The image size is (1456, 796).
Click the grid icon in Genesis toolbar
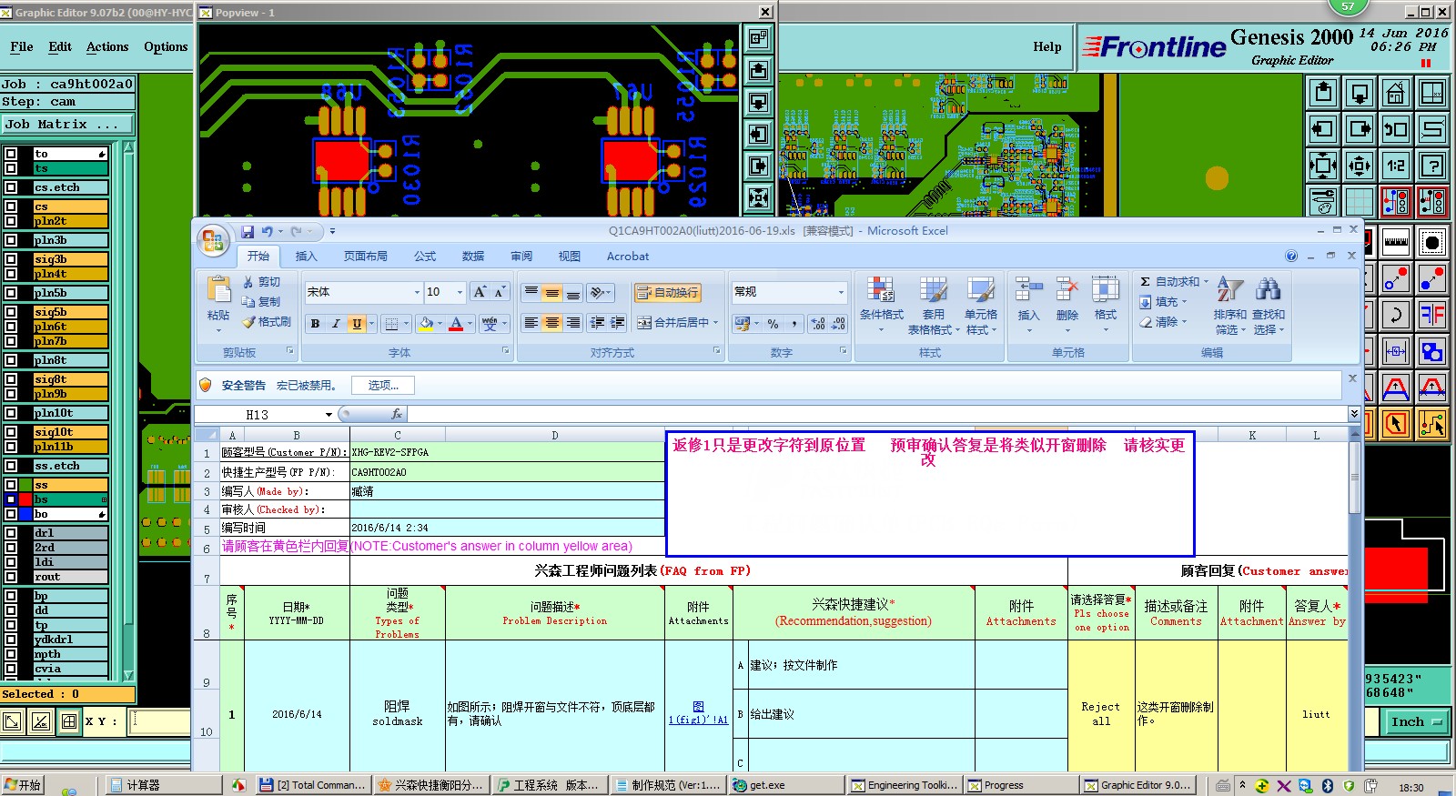pyautogui.click(x=1360, y=201)
